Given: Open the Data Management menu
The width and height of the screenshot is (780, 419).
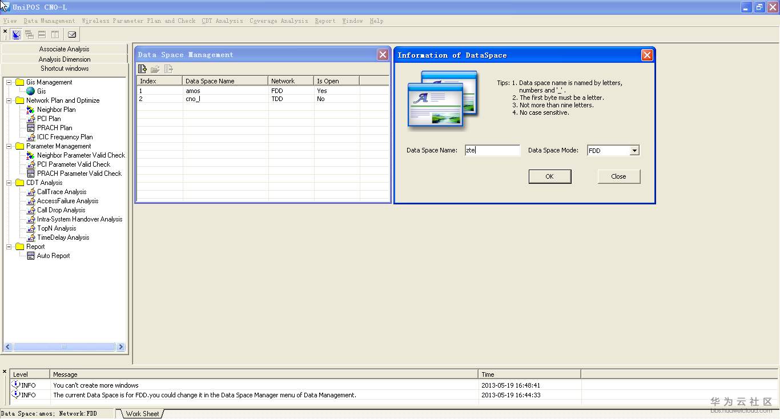Looking at the screenshot, I should (x=49, y=21).
